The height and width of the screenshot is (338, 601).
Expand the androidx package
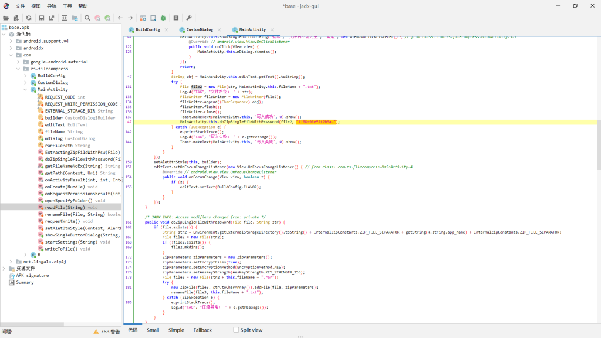pos(11,48)
